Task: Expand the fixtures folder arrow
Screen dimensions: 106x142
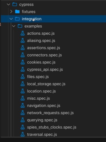Action: (x=11, y=12)
